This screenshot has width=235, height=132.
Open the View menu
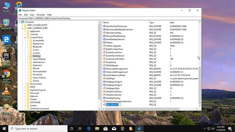[x=32, y=15]
